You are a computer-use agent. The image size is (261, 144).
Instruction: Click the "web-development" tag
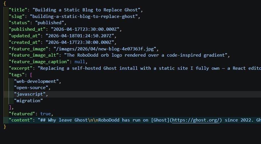coord(37,81)
